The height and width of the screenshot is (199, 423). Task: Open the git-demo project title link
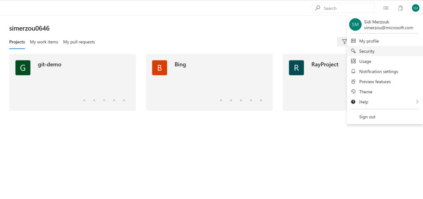pos(50,65)
